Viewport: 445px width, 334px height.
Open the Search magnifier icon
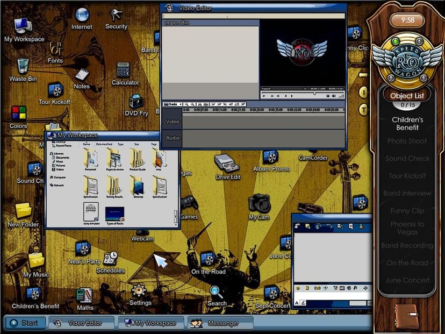coord(216,293)
